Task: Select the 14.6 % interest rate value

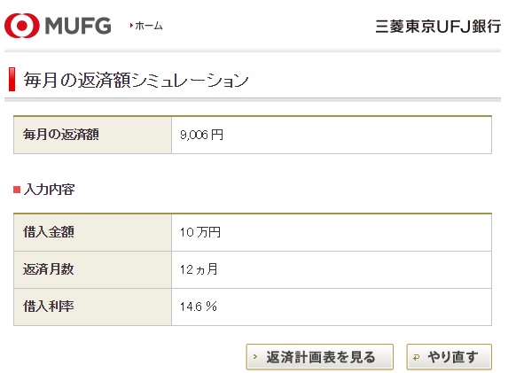Action: point(199,307)
